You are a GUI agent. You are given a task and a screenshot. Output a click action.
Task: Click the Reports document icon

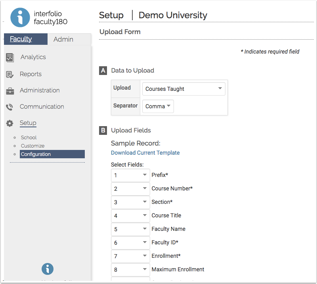click(10, 74)
